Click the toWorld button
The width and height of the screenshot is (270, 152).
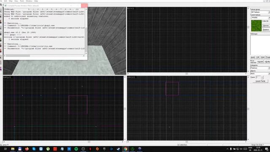(x=260, y=62)
